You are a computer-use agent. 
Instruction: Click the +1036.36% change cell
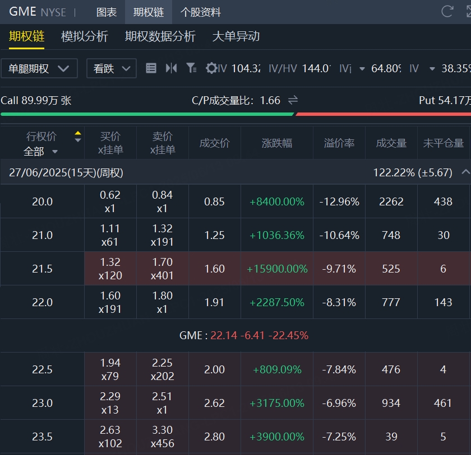tap(276, 235)
